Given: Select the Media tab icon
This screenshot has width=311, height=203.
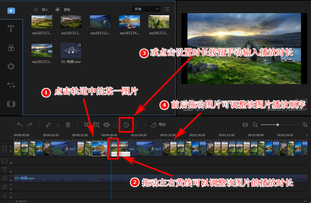Looking at the screenshot, I should tap(11, 10).
